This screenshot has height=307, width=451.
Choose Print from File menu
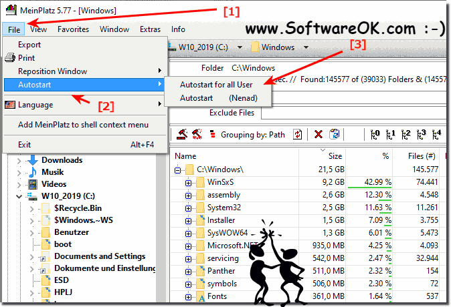point(85,57)
